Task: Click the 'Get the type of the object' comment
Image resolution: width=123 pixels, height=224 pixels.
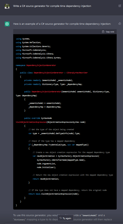Action: [x=51, y=130]
